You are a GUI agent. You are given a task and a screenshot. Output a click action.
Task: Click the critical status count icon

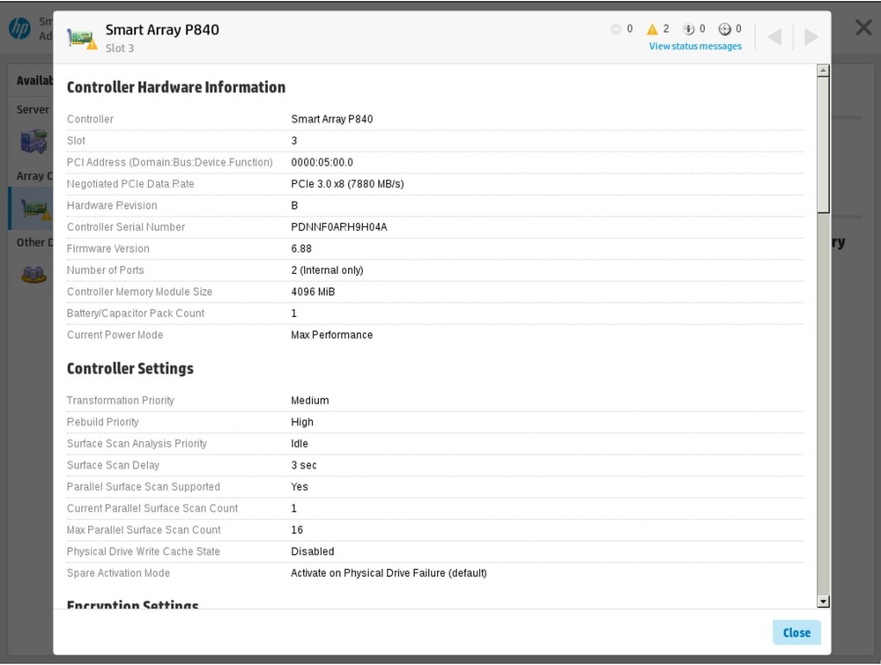[x=616, y=29]
